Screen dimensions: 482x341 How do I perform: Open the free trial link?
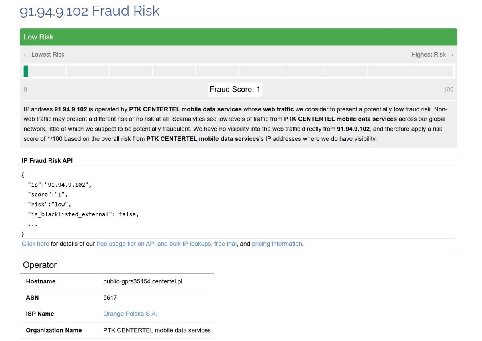(225, 244)
